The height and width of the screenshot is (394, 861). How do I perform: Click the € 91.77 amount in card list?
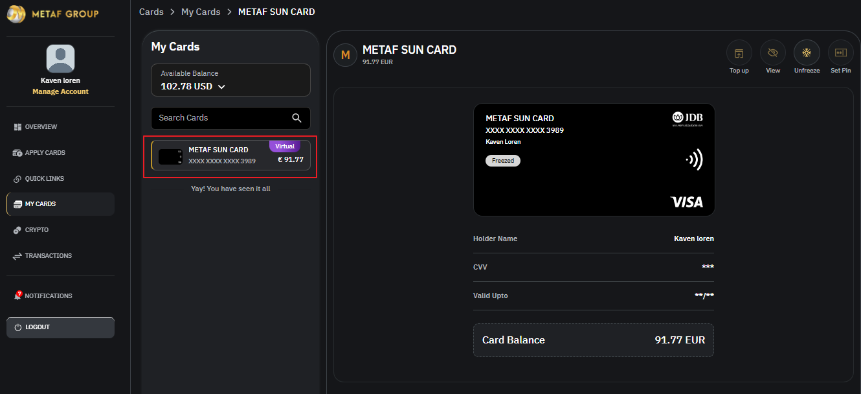pyautogui.click(x=291, y=159)
